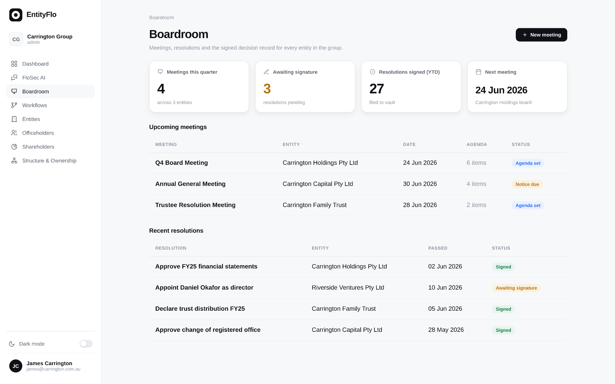
Task: Open Declare trust distribution FY25 resolution
Action: click(358, 309)
